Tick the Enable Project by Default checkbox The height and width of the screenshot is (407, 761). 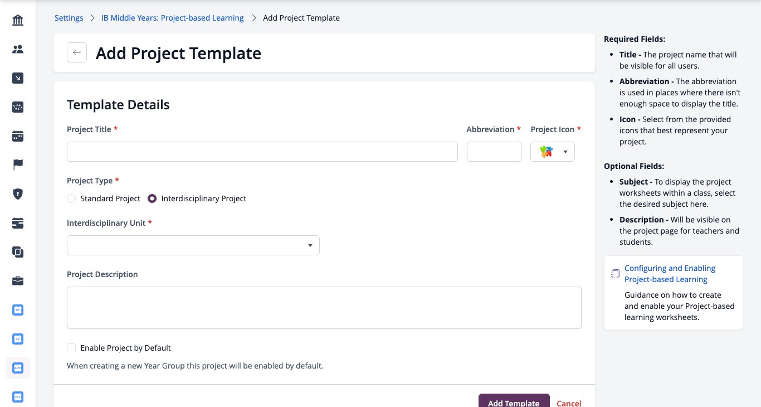point(71,348)
